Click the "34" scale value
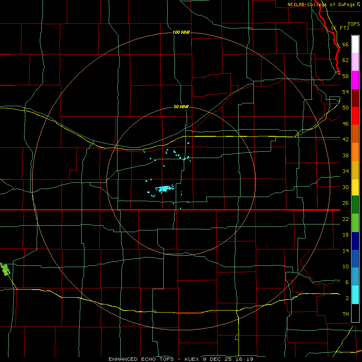362x362 pixels. [346, 171]
